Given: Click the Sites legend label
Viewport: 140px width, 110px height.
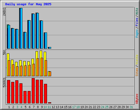Looking at the screenshot, I should pos(137,72).
